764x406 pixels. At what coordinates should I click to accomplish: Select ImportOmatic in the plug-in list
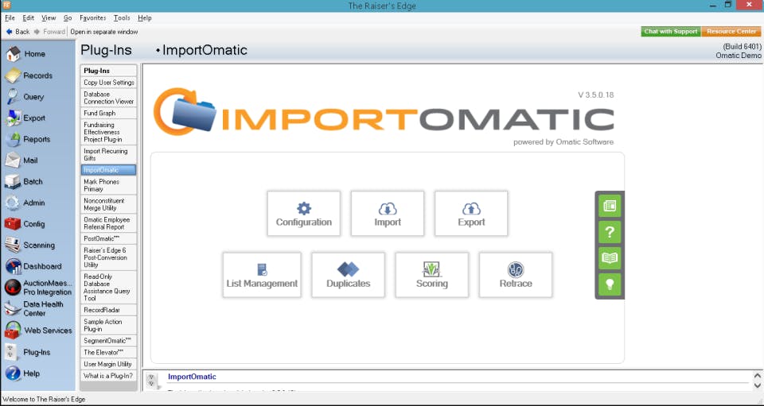click(109, 170)
